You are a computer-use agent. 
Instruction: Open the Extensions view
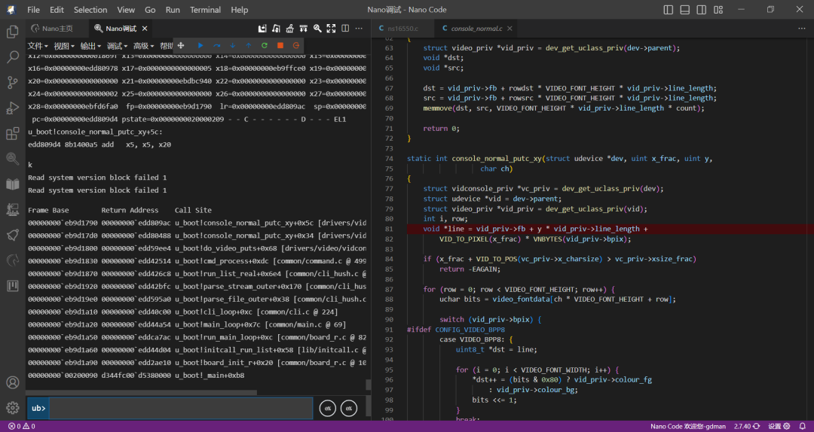pyautogui.click(x=13, y=133)
